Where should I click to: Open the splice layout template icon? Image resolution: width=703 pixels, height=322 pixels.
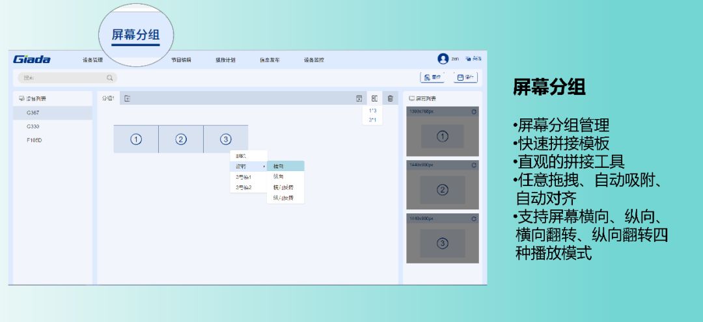click(374, 98)
